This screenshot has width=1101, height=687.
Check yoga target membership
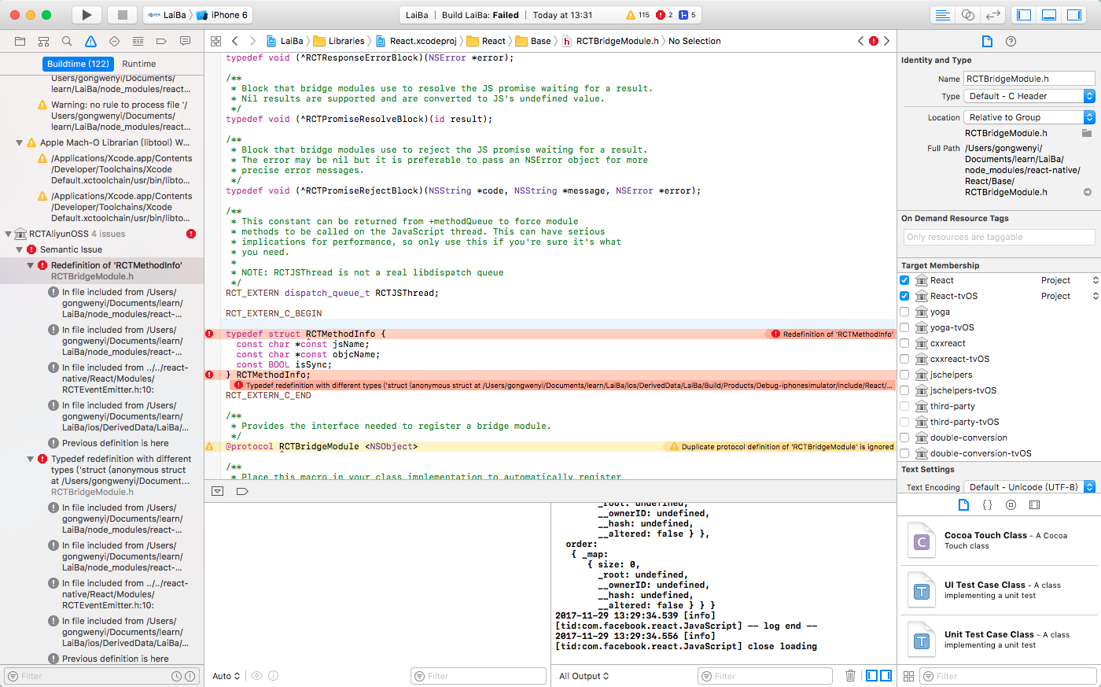click(904, 312)
